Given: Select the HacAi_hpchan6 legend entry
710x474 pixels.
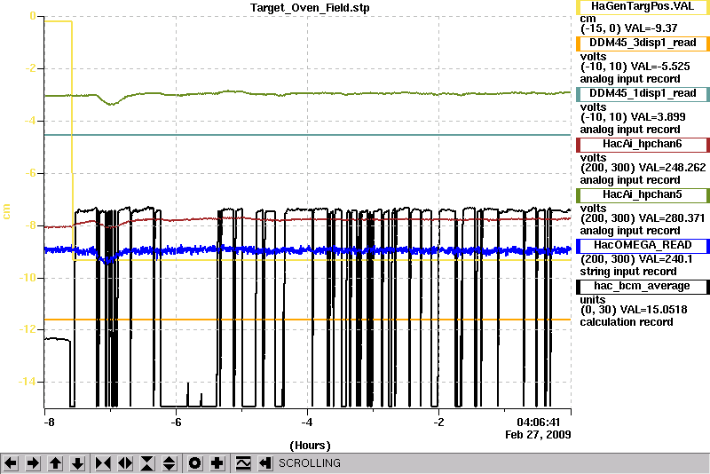Looking at the screenshot, I should (x=643, y=145).
